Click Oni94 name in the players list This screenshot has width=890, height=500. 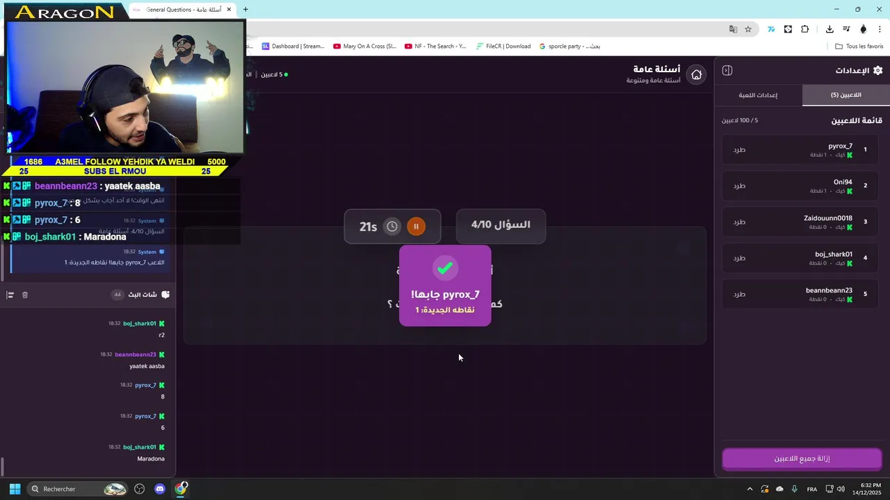click(x=843, y=182)
